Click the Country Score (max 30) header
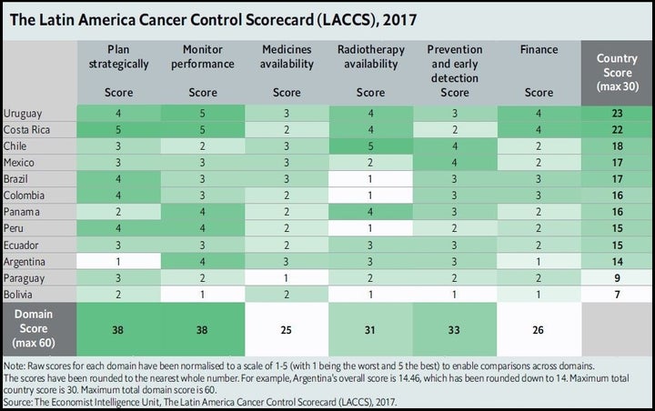Screen dimensions: 655x411 pos(618,72)
